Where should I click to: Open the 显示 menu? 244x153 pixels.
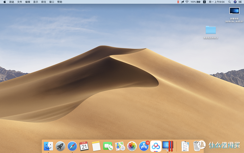coord(36,2)
